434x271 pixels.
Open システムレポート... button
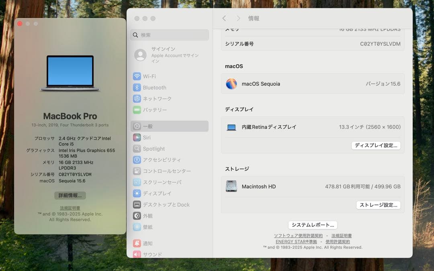click(x=313, y=225)
